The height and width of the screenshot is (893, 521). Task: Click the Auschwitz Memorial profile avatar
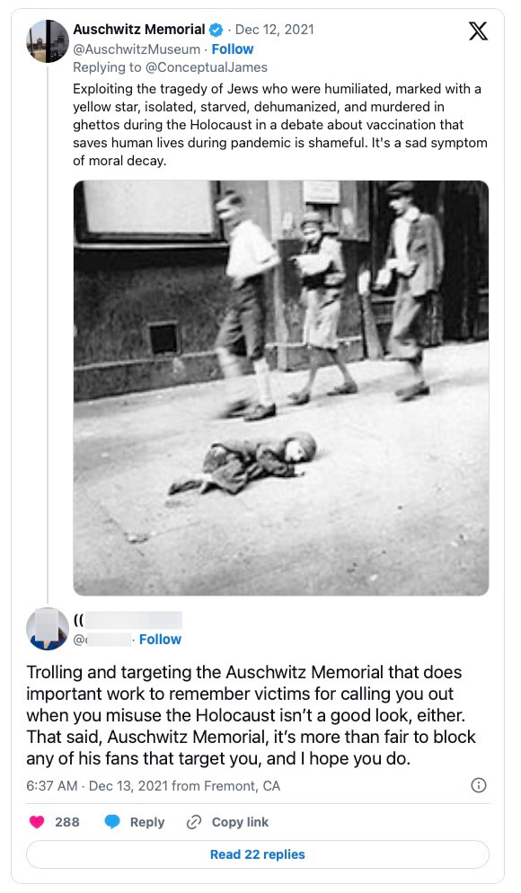pyautogui.click(x=48, y=41)
